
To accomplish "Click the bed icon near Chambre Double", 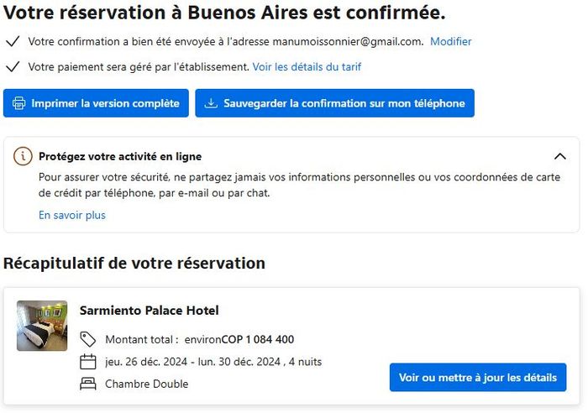I will coord(88,384).
